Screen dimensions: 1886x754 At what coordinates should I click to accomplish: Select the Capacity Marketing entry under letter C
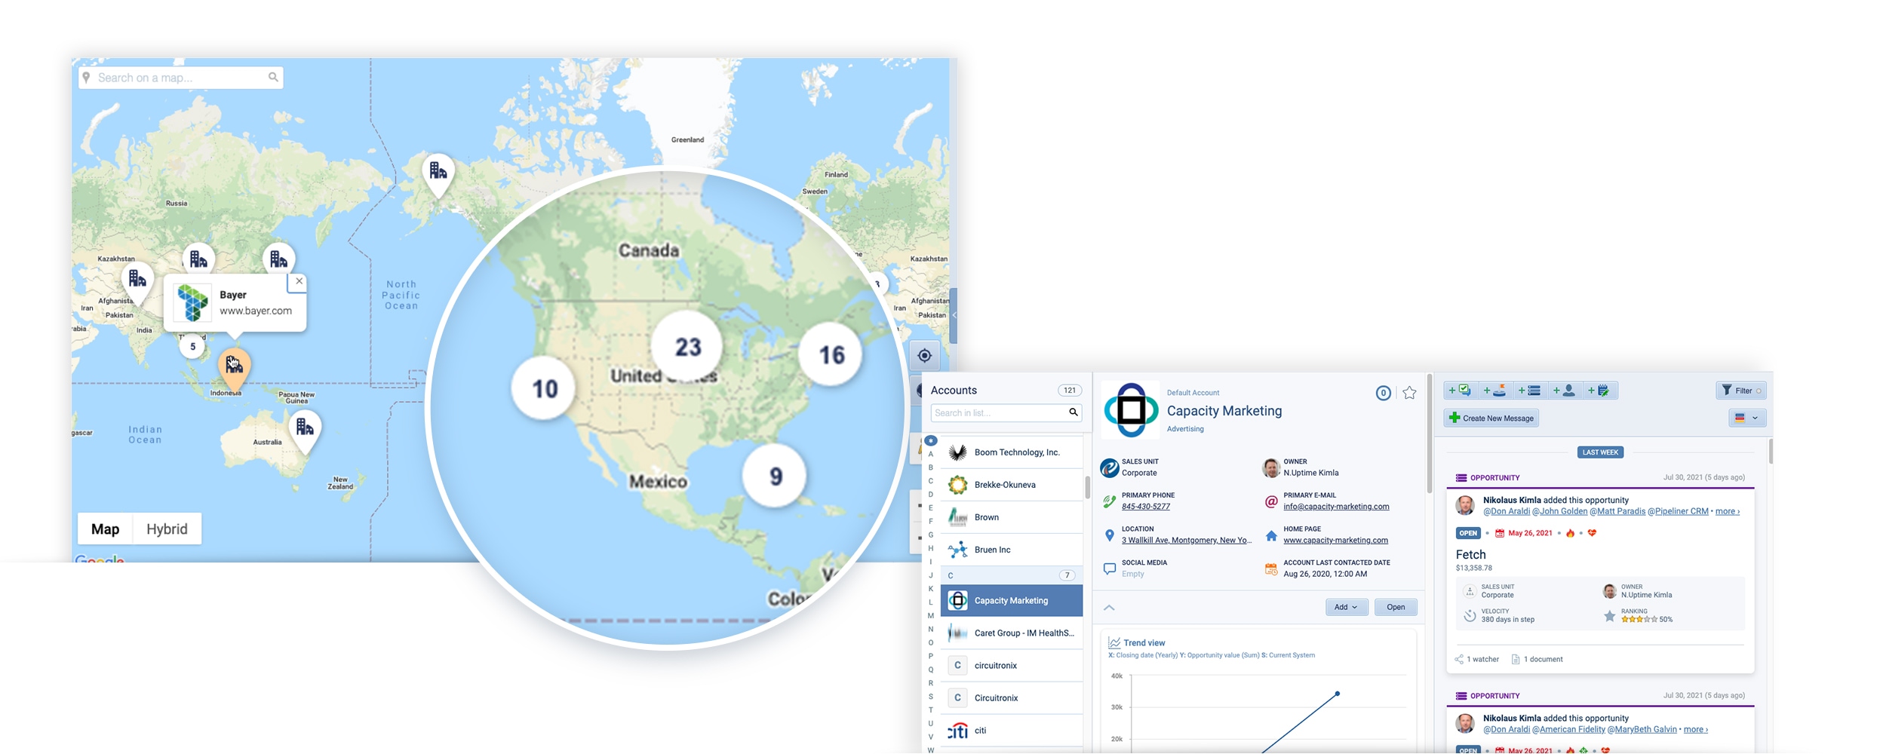[1011, 600]
